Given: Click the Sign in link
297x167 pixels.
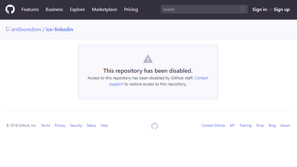Looking at the screenshot, I should tap(260, 10).
